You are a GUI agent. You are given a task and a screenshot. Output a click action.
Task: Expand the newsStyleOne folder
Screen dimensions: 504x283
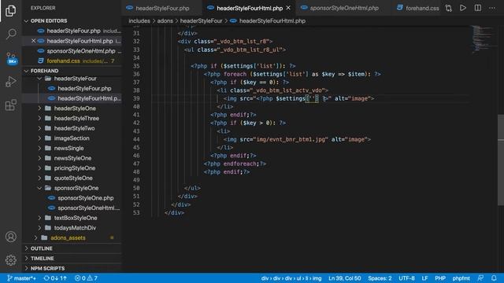tap(72, 158)
